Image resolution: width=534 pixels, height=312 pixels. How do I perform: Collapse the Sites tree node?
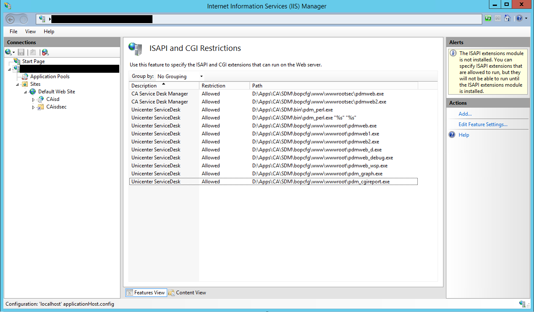[18, 85]
